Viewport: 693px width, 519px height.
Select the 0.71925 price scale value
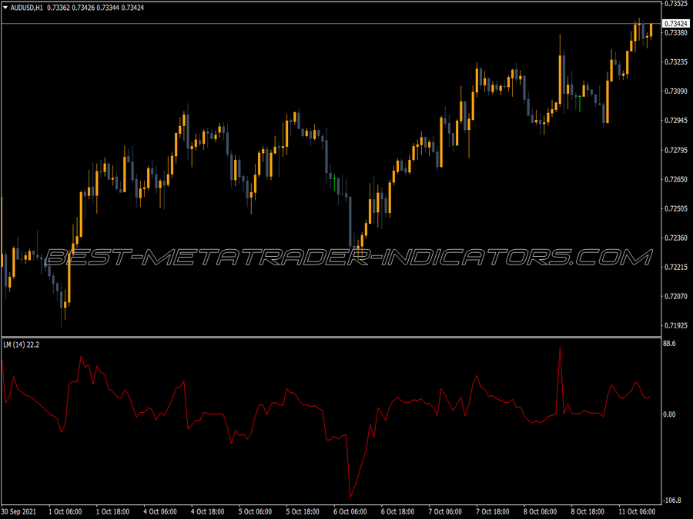point(676,326)
